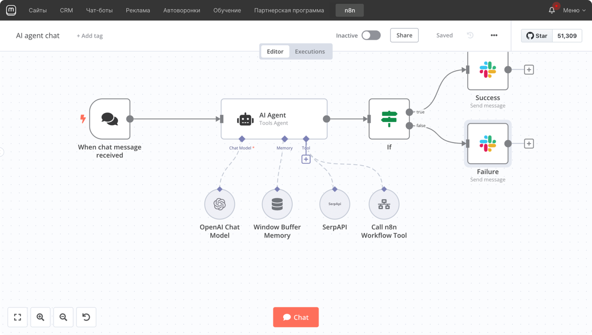Select the Window Buffer Memory node
Screen dimensions: 592x335
tap(277, 204)
